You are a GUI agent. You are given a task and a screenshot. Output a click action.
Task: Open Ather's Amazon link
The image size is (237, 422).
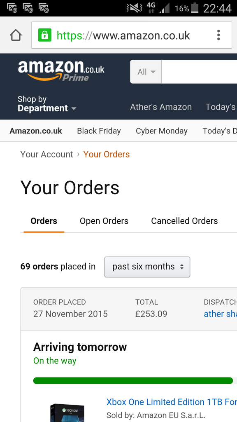pyautogui.click(x=161, y=107)
